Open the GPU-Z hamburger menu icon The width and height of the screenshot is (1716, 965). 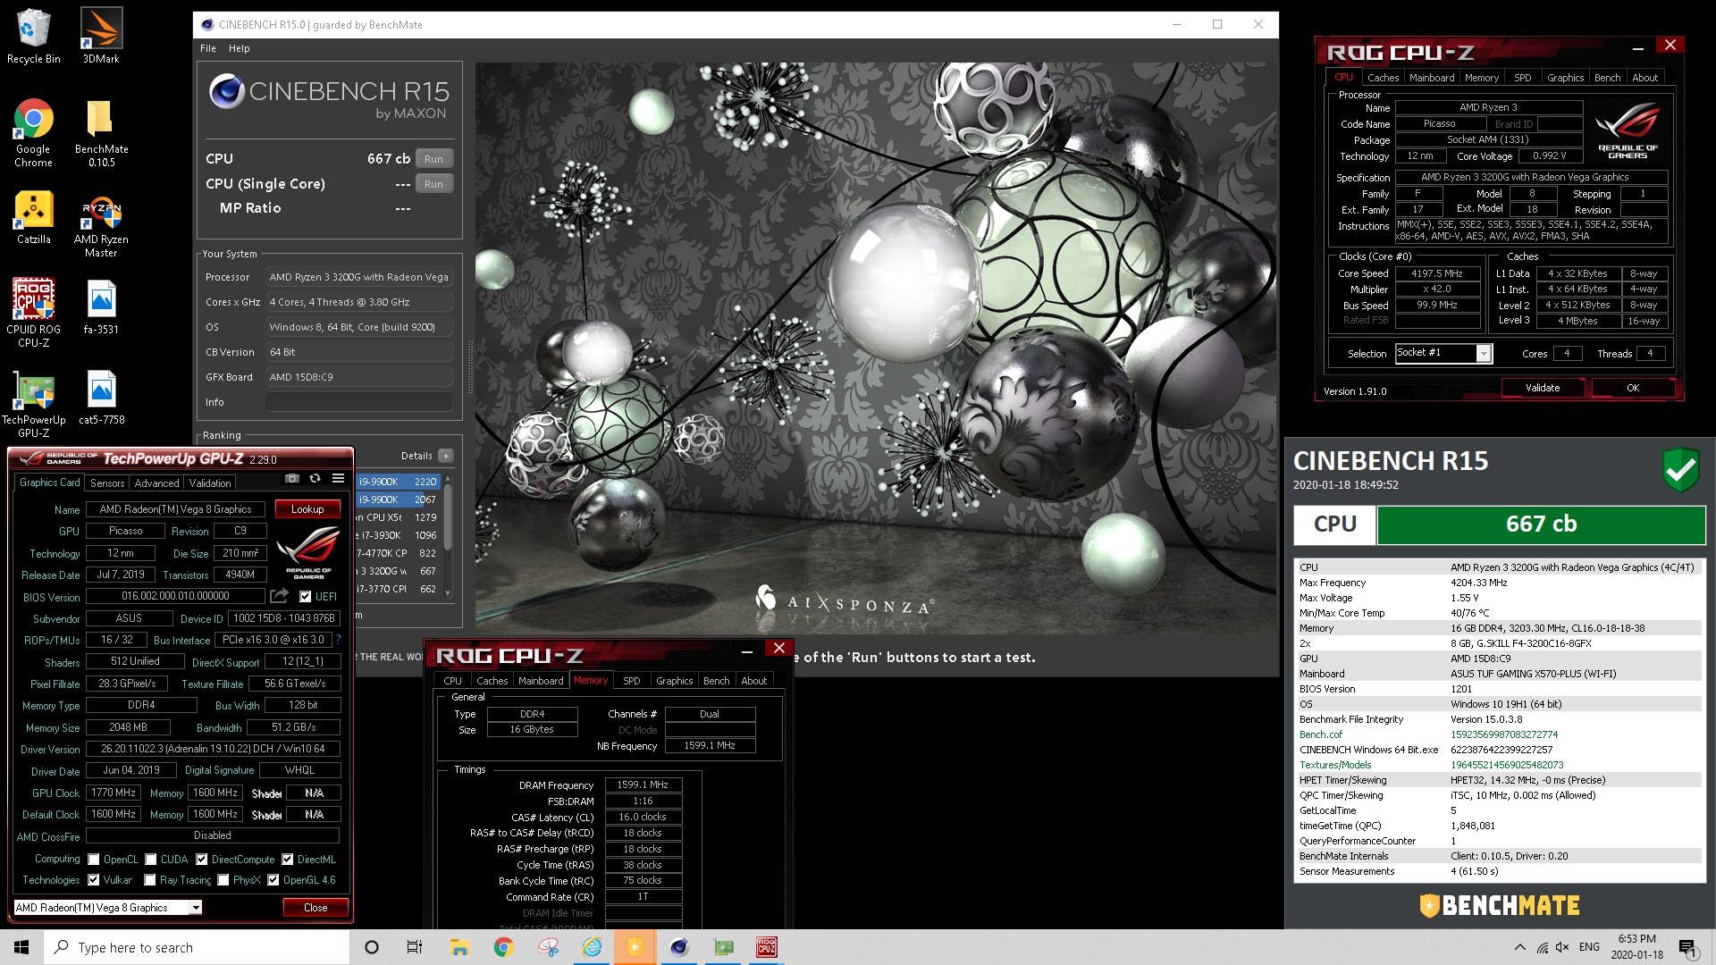pos(338,479)
